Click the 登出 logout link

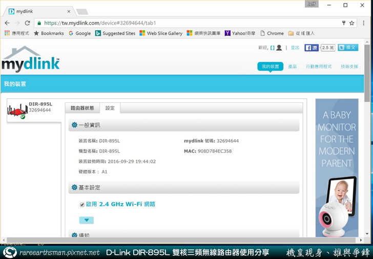[x=295, y=48]
